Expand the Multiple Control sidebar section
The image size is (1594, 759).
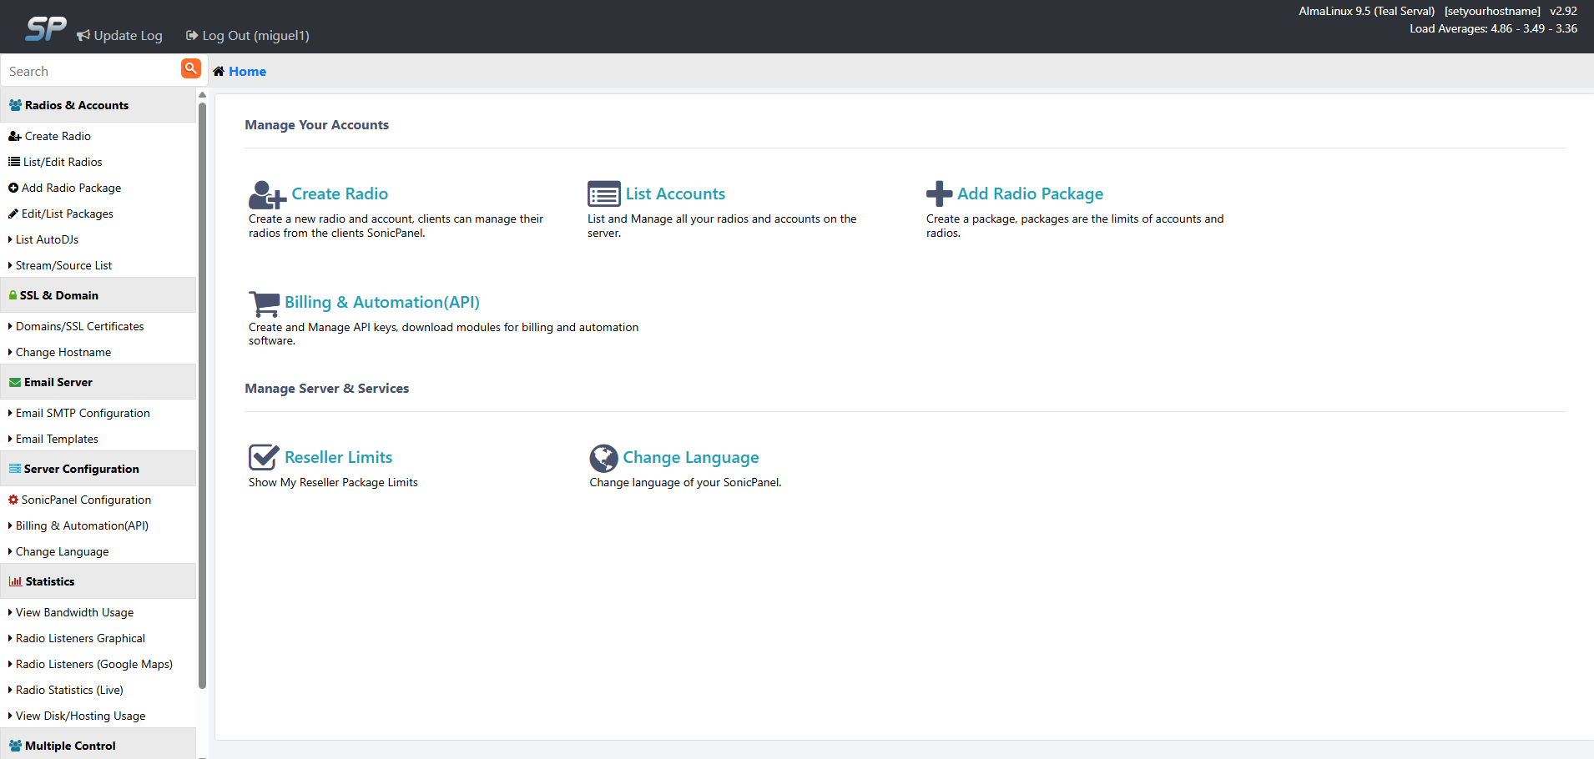[98, 744]
